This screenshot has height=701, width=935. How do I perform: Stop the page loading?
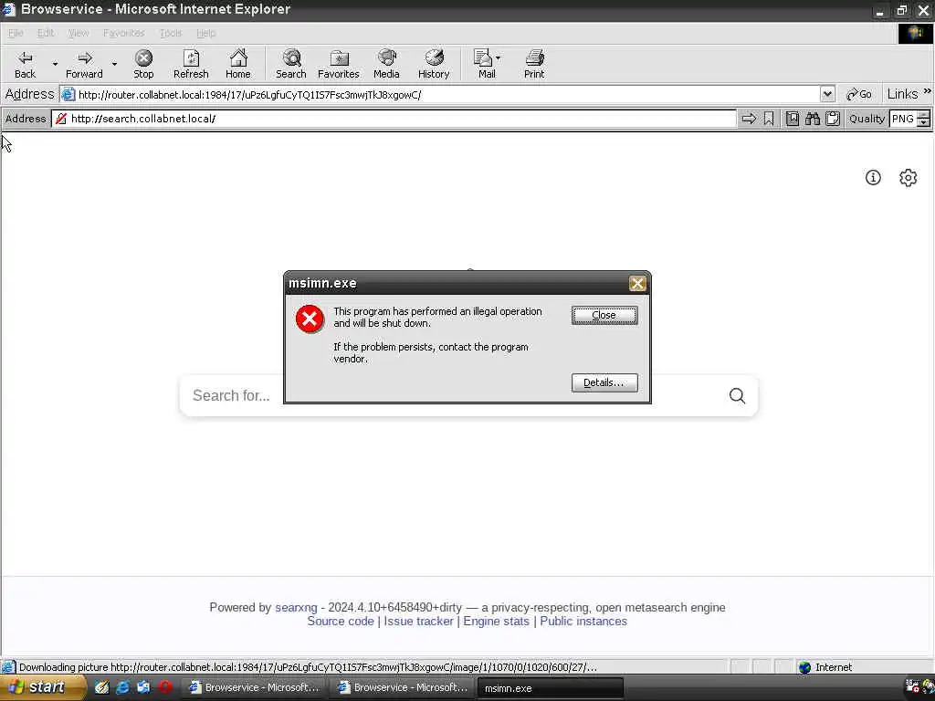pos(143,65)
